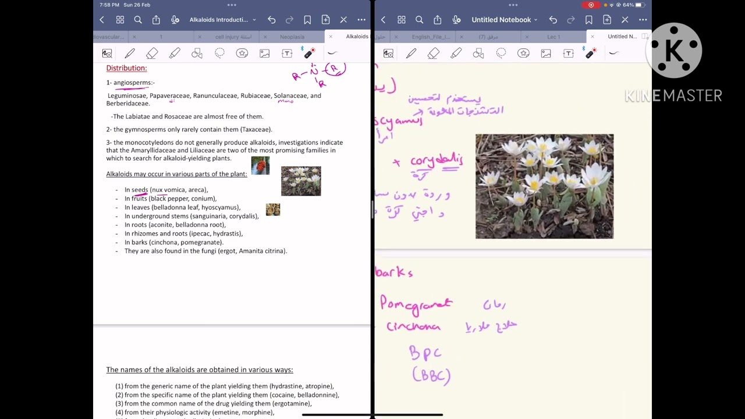Switch to the English_File tab
745x419 pixels.
[431, 37]
